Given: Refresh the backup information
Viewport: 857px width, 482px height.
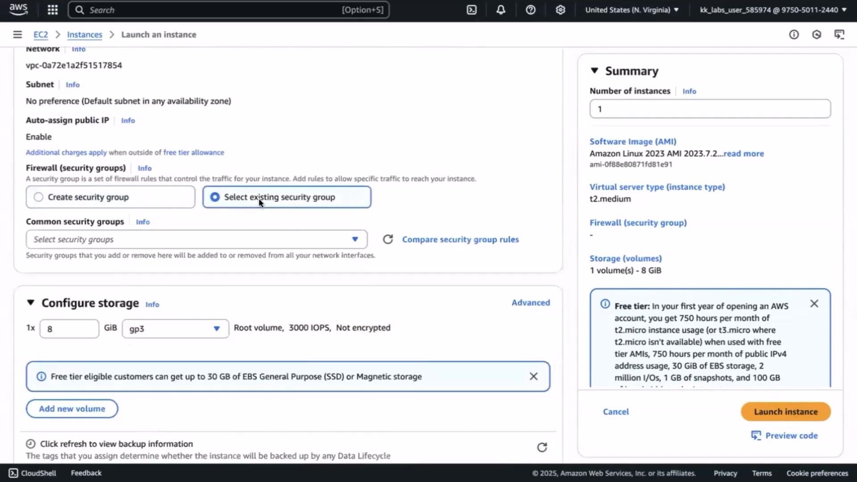Looking at the screenshot, I should point(542,447).
